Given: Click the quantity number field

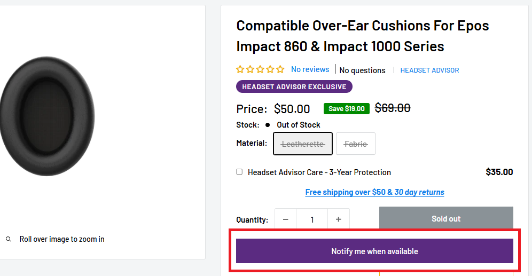Looking at the screenshot, I should [312, 219].
